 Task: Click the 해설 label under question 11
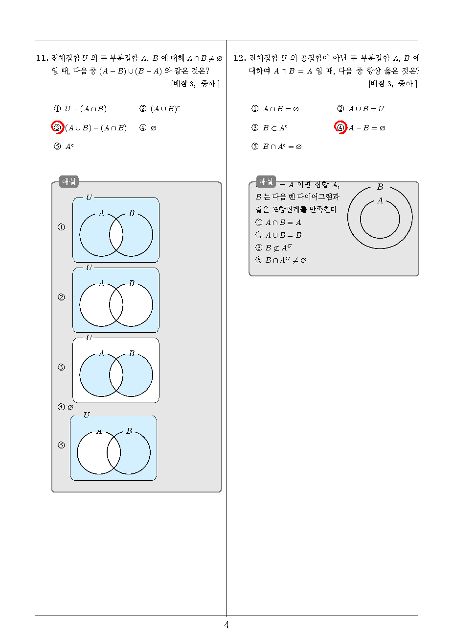(69, 181)
